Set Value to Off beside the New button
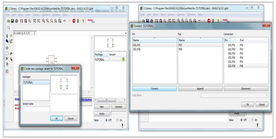This screenshot has width=276, height=139. [106, 120]
